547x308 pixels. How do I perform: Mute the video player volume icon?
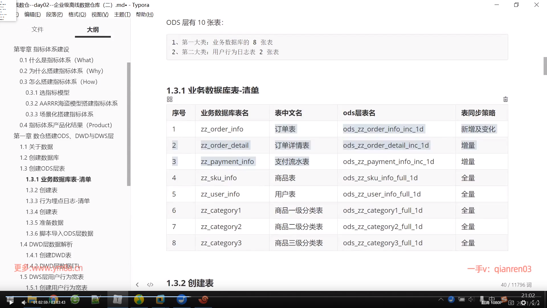(x=24, y=302)
